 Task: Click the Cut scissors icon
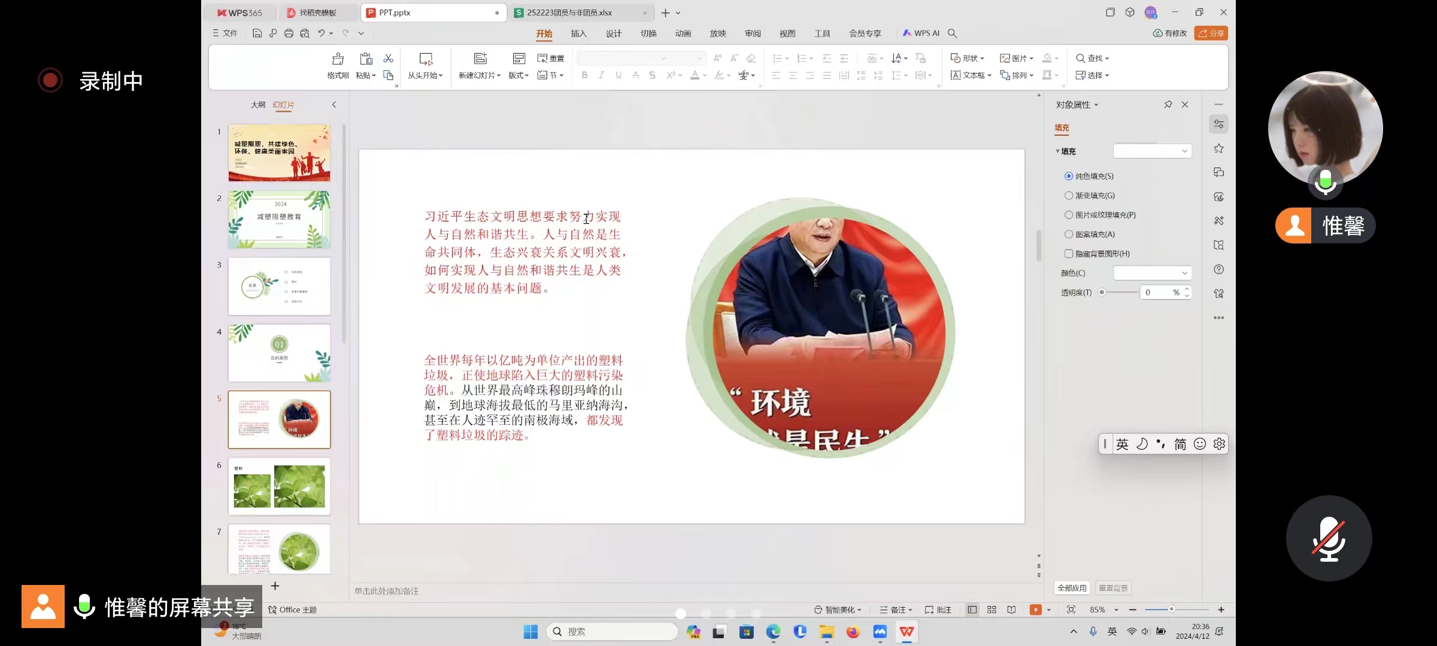click(x=388, y=58)
